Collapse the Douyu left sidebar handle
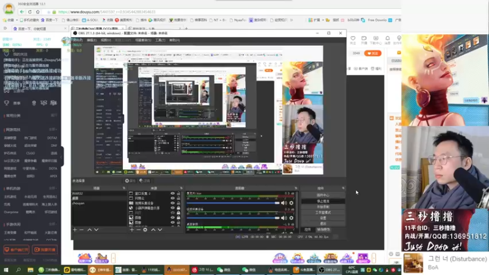 pyautogui.click(x=62, y=156)
